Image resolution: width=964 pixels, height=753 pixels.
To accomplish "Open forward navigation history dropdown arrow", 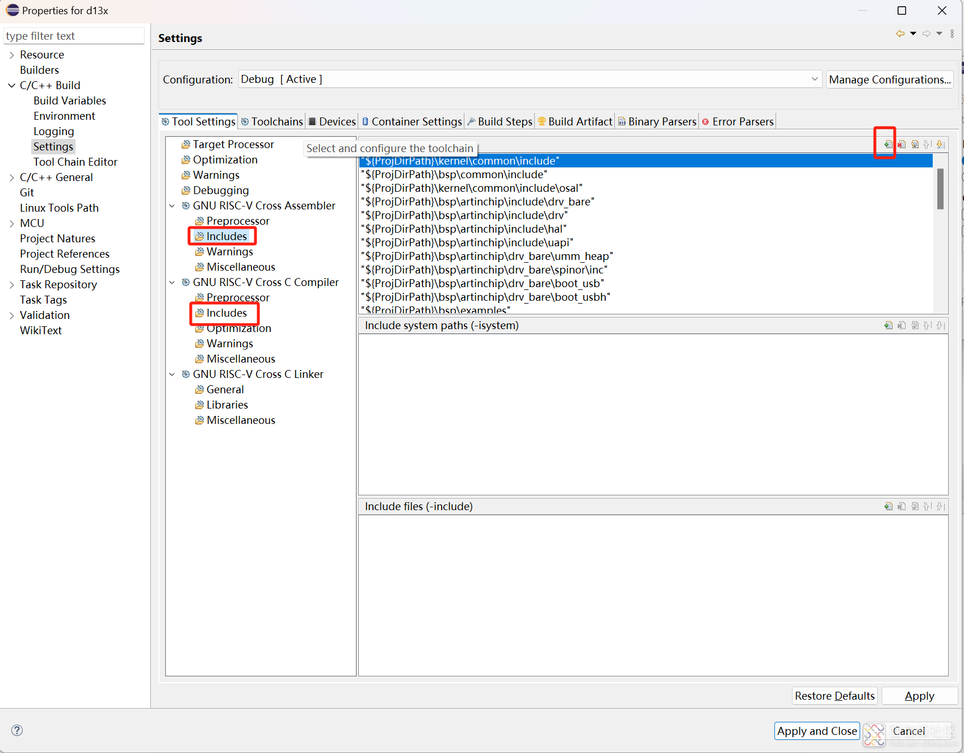I will click(939, 33).
